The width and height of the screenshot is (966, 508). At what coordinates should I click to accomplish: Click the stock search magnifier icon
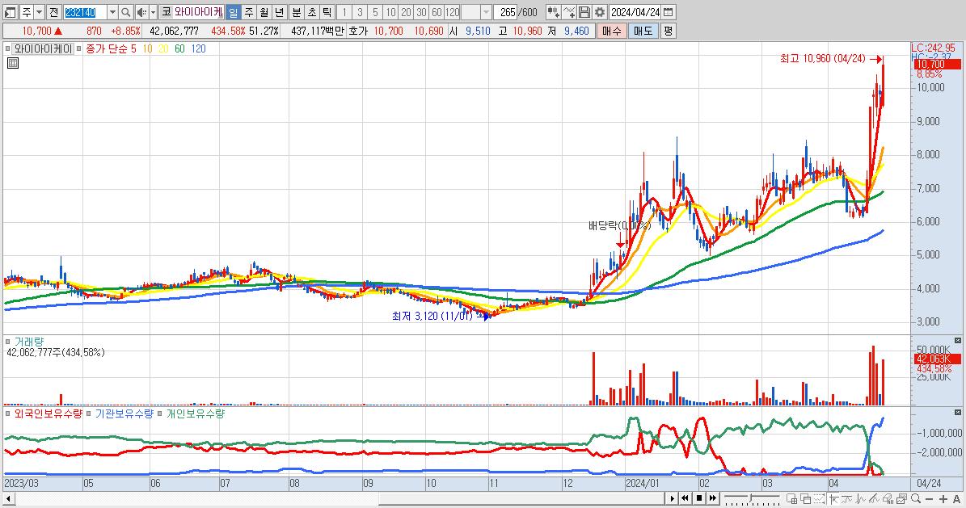coord(125,12)
